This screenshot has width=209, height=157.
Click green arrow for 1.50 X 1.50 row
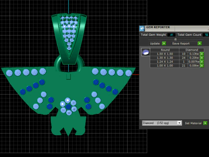click(x=202, y=54)
